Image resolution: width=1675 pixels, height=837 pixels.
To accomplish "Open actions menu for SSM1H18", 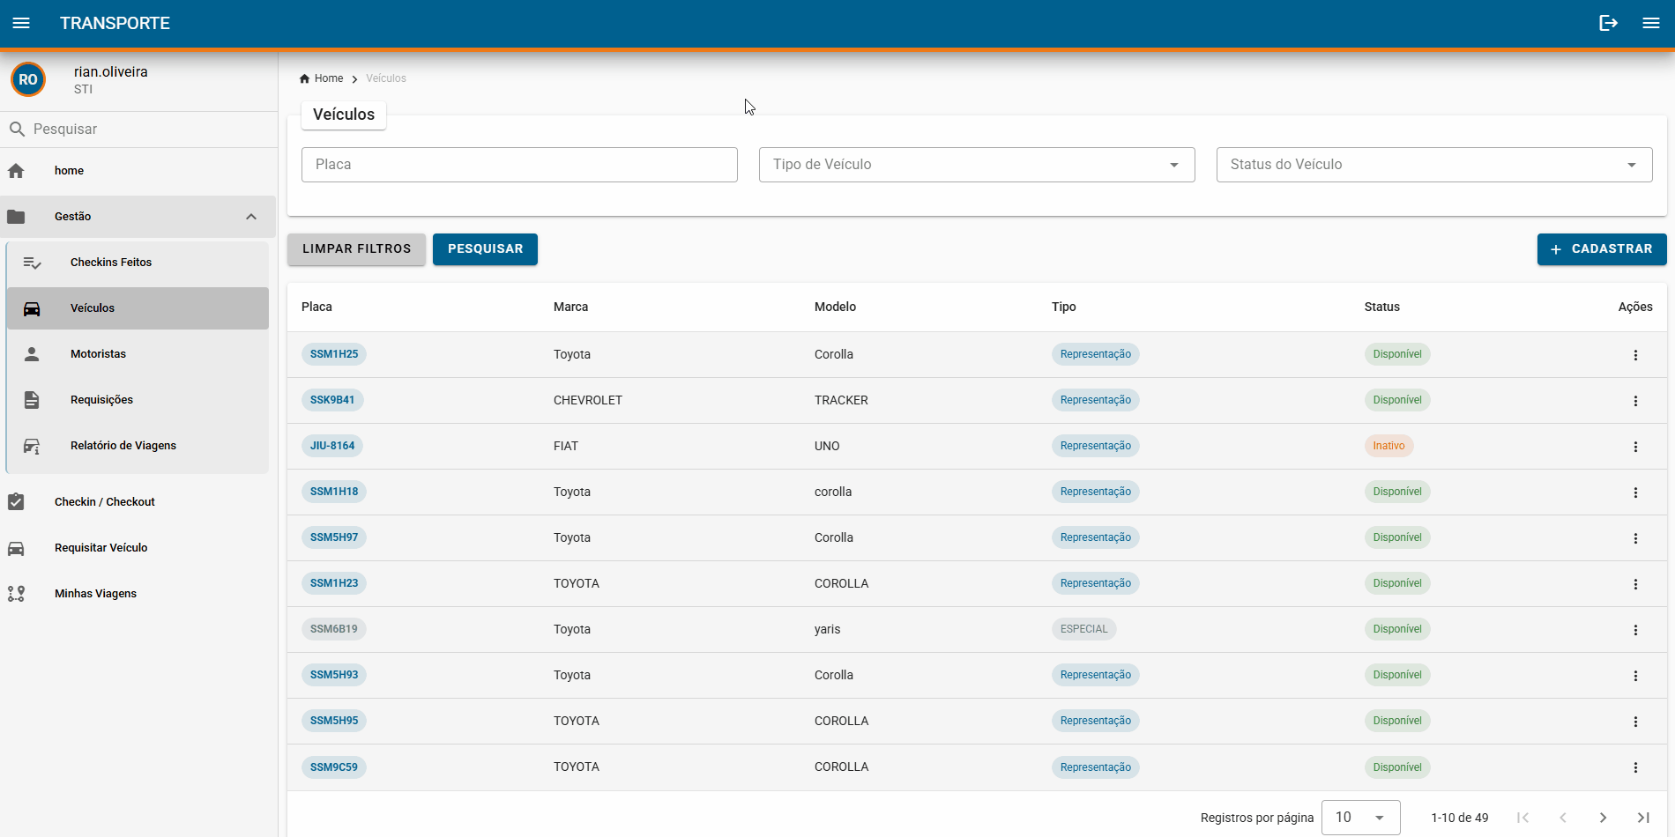I will pyautogui.click(x=1635, y=493).
